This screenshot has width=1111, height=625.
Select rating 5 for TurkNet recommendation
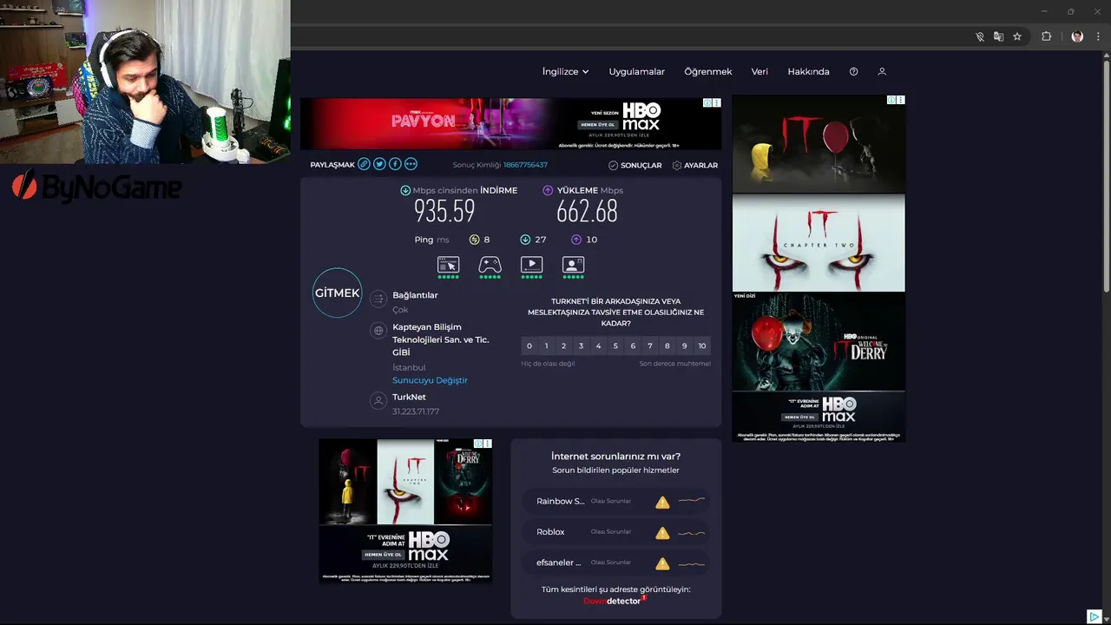point(615,345)
